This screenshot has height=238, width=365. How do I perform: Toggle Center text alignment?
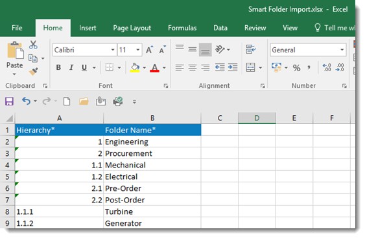point(193,67)
